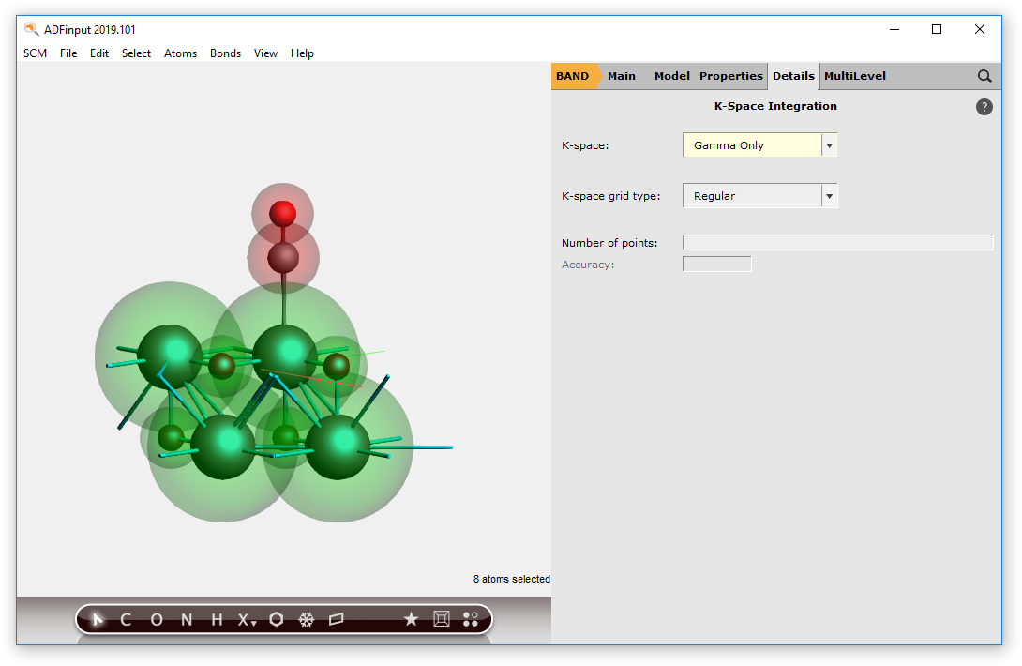1022x666 pixels.
Task: Select the Hydrogen atom tool
Action: pyautogui.click(x=216, y=619)
